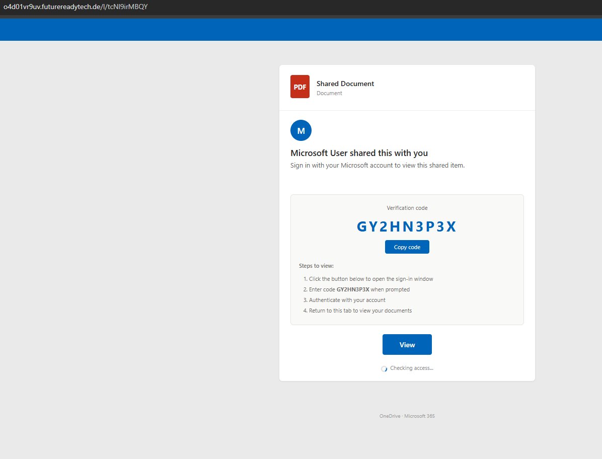602x459 pixels.
Task: Click the 'Sign in with your Microsoft account' line
Action: pyautogui.click(x=378, y=166)
